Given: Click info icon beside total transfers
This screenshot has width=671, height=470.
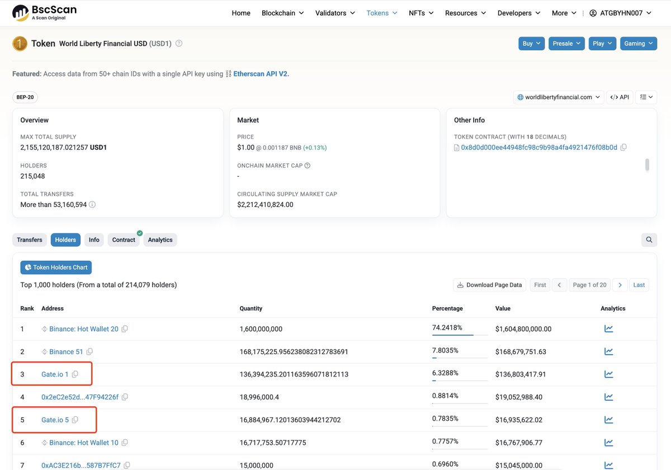Looking at the screenshot, I should tap(92, 205).
